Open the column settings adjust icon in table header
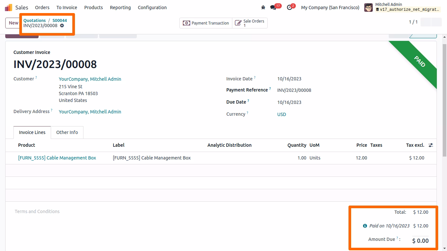Screen dimensions: 447x251 point(431,145)
